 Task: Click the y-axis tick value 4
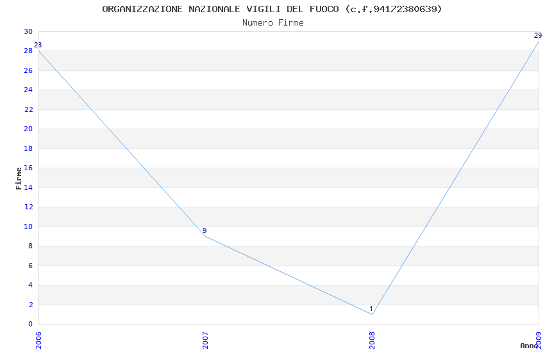point(31,285)
